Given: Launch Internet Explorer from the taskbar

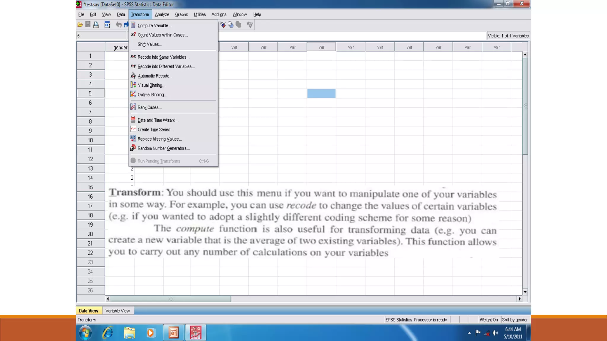Looking at the screenshot, I should pyautogui.click(x=107, y=333).
